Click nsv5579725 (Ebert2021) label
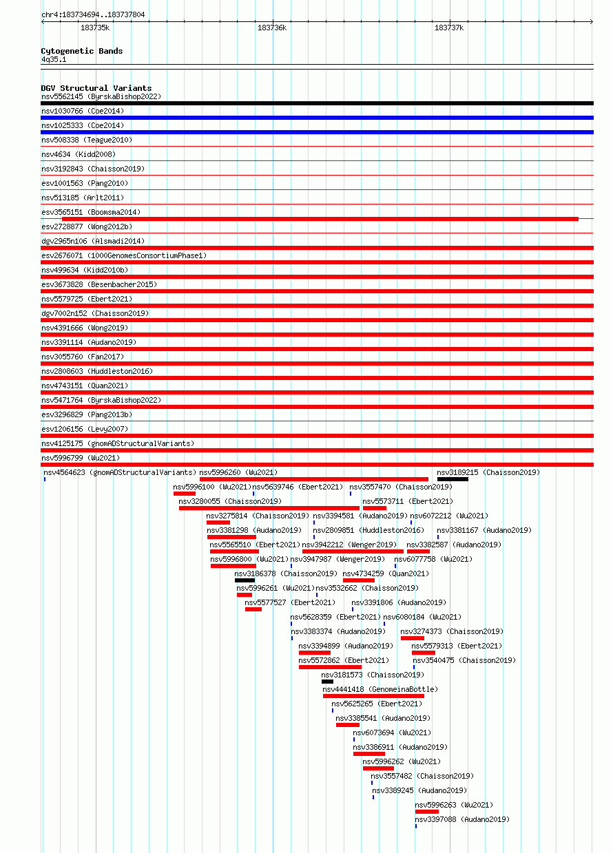613x853 pixels. click(87, 299)
